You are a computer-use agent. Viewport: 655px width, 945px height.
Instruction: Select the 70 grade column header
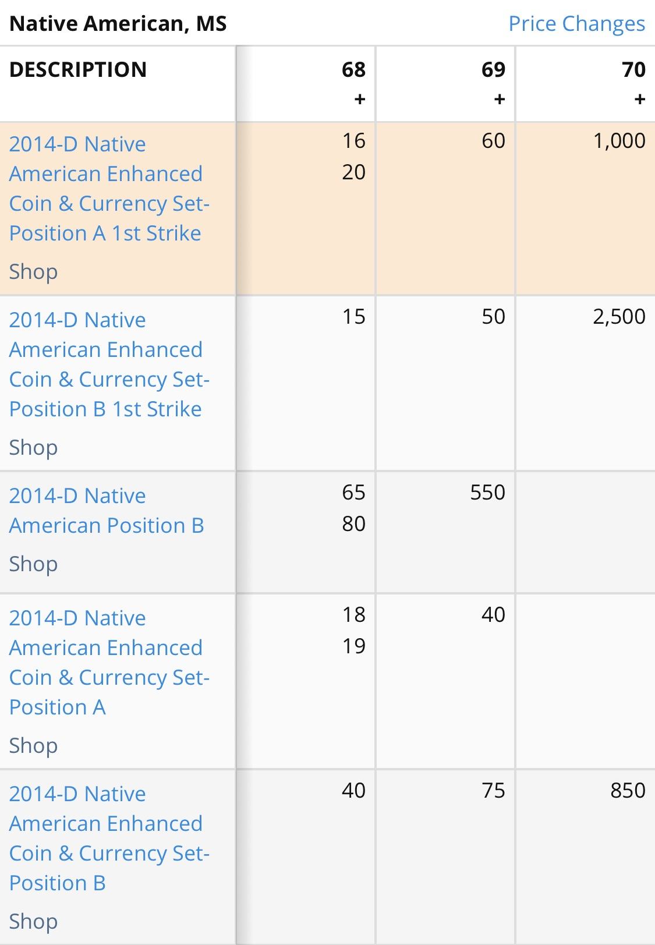click(x=633, y=70)
